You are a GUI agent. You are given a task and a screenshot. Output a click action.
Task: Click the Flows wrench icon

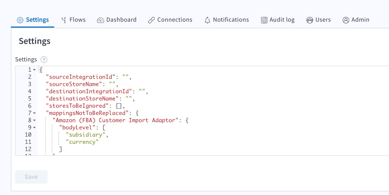click(63, 20)
